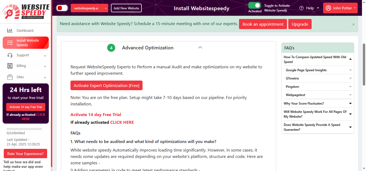Click the Help question mark icon

[x=301, y=8]
